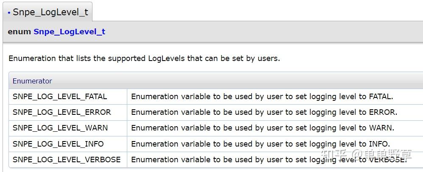Click the description for the FATAL logging level
Image resolution: width=423 pixels, height=172 pixels.
coord(262,97)
